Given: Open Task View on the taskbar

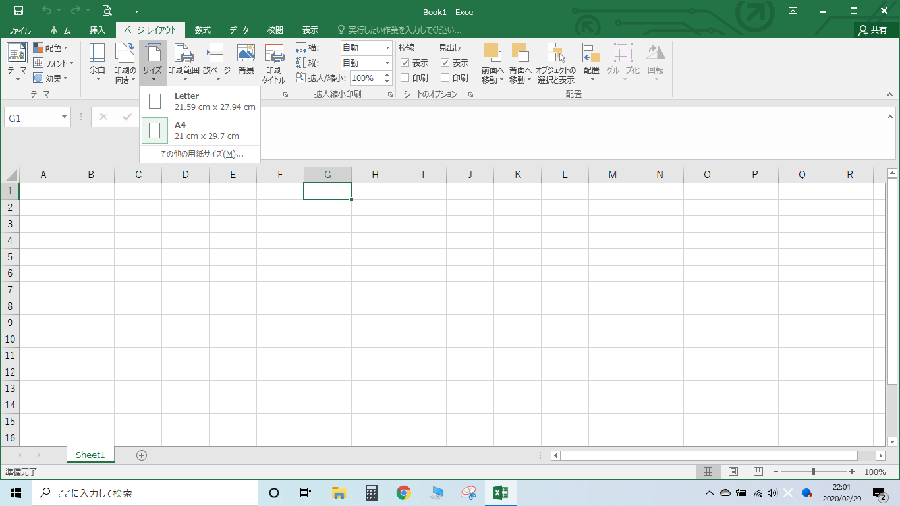Looking at the screenshot, I should point(306,493).
